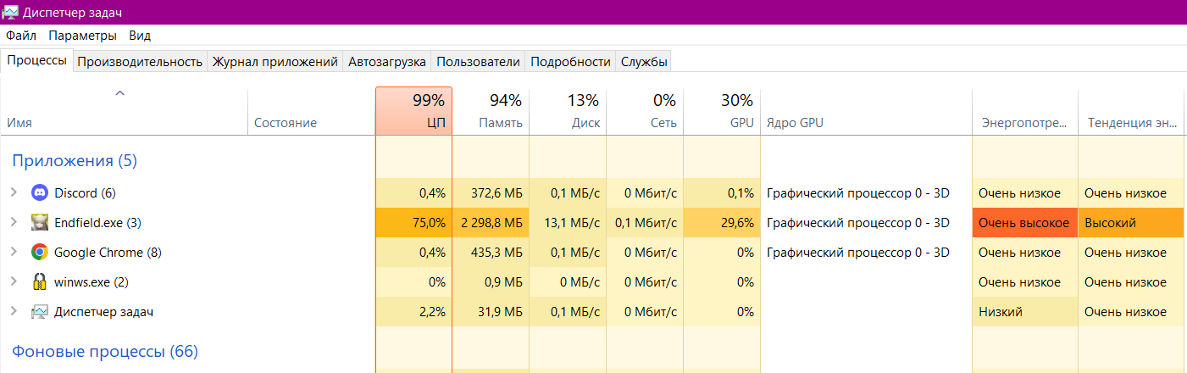Switch to the Производительность tab
Viewport: 1187px width, 373px height.
click(x=140, y=62)
